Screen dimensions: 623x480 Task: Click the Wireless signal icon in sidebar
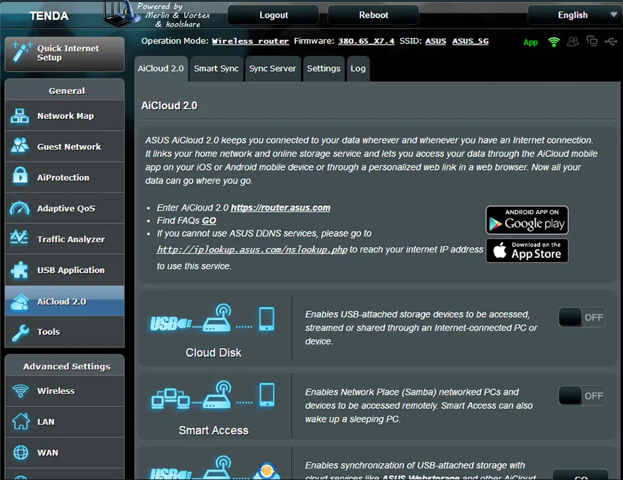point(20,391)
